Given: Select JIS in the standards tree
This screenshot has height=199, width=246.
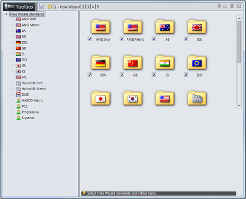Looking at the screenshot, I should tap(24, 65).
